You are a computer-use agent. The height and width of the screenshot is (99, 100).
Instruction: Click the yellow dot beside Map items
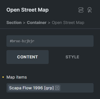coord(3,77)
